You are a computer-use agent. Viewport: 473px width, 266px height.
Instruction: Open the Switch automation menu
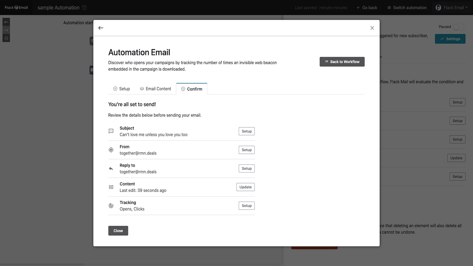406,8
